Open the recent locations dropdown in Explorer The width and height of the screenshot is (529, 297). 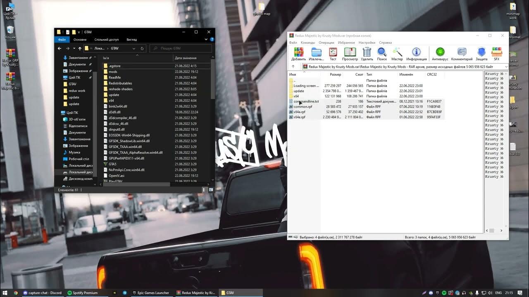click(x=74, y=48)
